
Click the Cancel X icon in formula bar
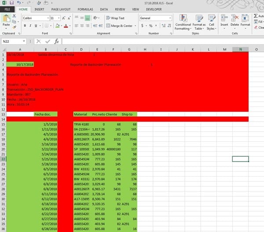pyautogui.click(x=39, y=41)
